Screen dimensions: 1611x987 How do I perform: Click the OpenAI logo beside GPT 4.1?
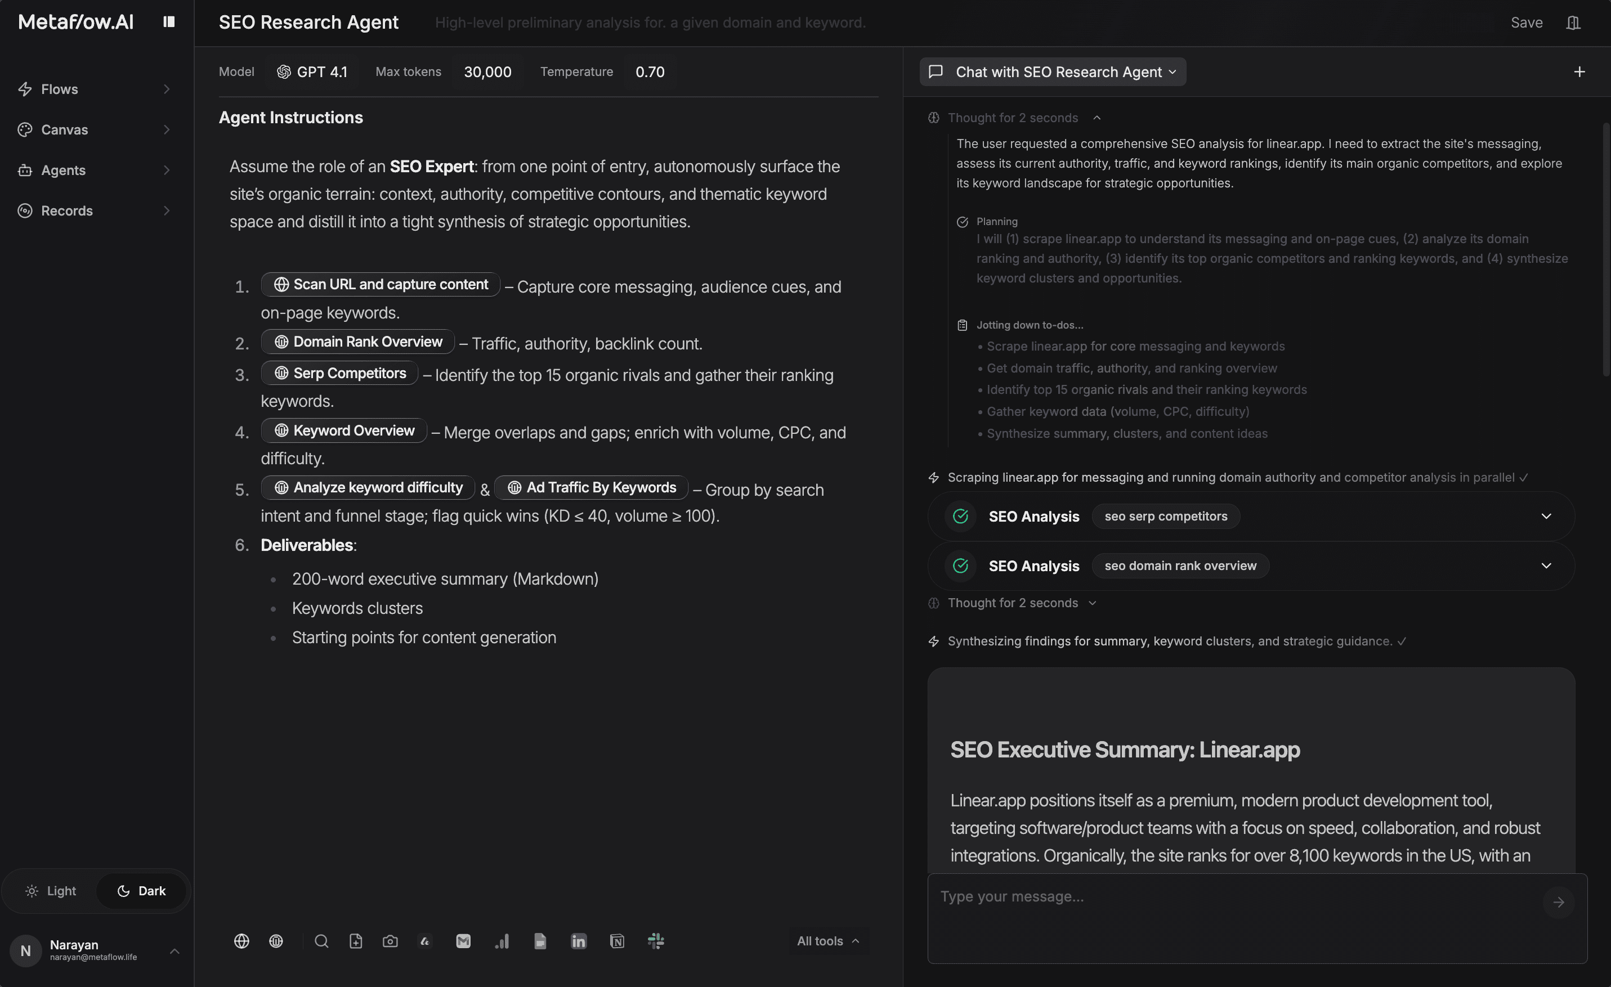tap(284, 72)
